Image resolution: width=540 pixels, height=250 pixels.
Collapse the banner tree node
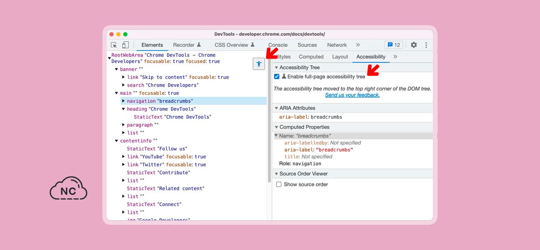coord(116,69)
